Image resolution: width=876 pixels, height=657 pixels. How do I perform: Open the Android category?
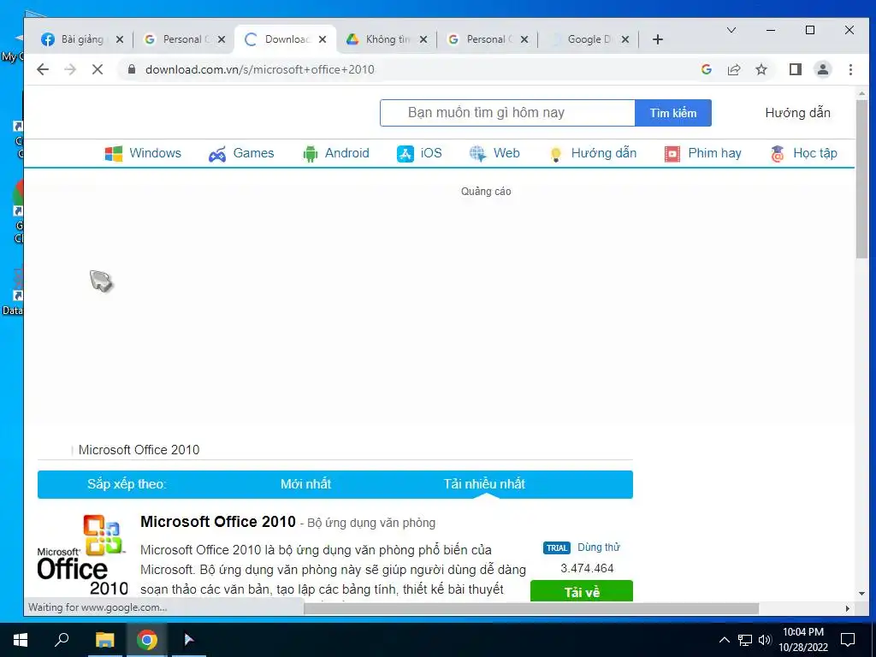coord(335,153)
